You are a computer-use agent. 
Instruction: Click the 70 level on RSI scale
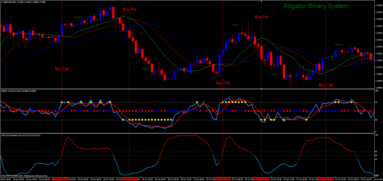tap(376, 102)
